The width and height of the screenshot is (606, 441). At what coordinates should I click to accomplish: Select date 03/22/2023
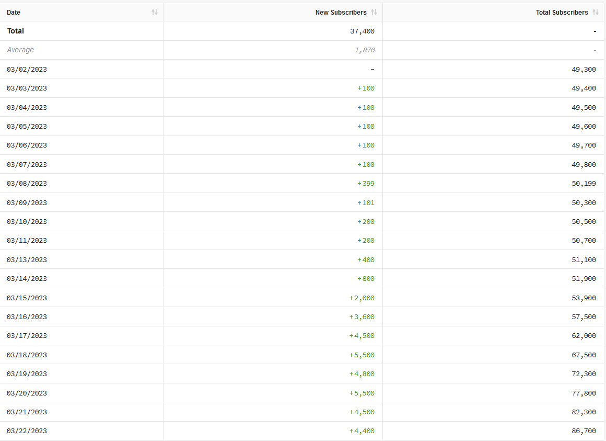[27, 431]
